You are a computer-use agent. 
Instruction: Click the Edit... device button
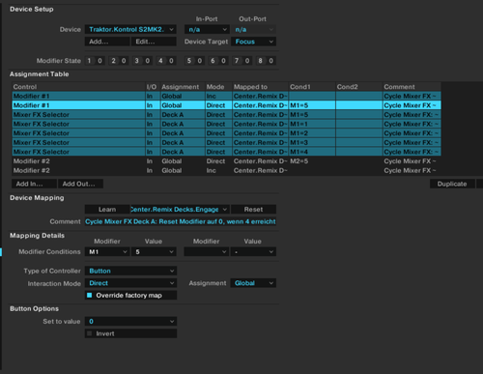(x=154, y=42)
